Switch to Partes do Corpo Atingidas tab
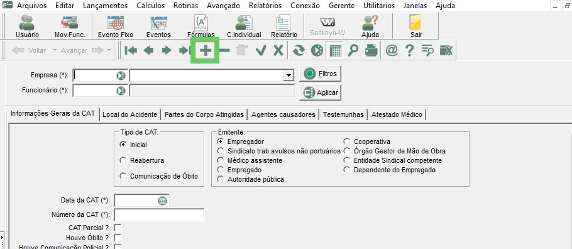This screenshot has width=572, height=249. [204, 114]
